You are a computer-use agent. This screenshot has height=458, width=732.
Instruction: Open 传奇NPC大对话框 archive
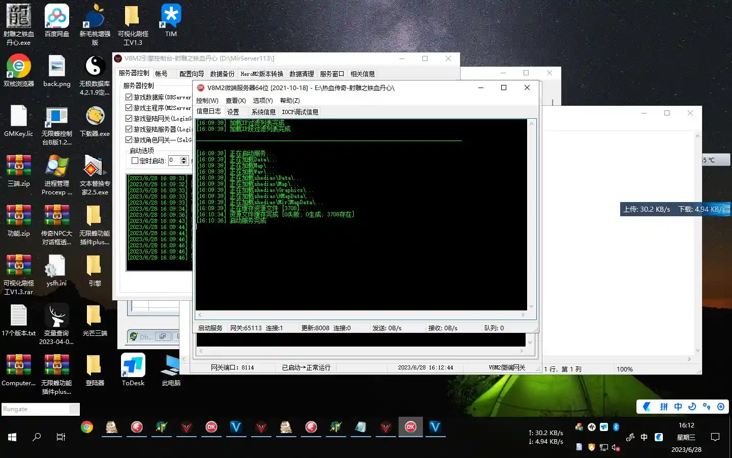point(57,224)
